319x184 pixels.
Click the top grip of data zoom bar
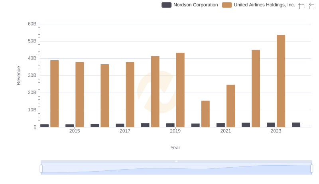(x=176, y=161)
